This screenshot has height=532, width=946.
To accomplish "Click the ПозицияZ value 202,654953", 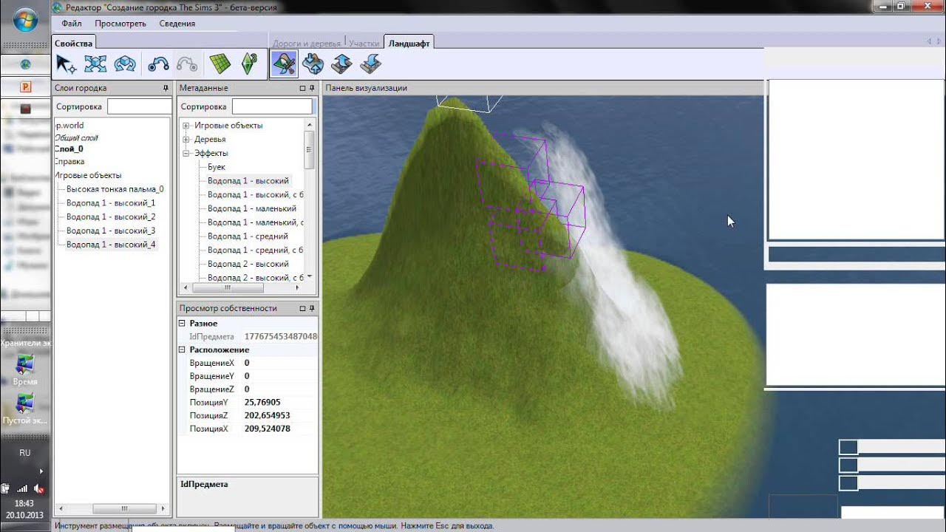I will pyautogui.click(x=267, y=416).
